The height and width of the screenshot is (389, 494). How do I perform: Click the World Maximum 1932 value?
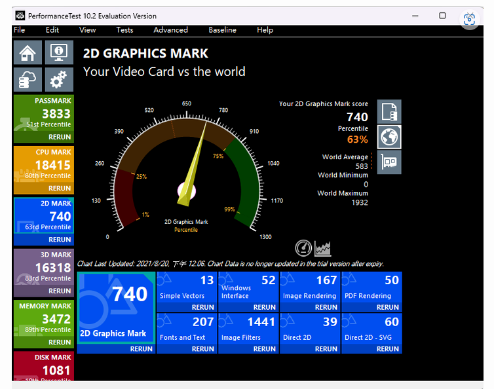(x=360, y=202)
